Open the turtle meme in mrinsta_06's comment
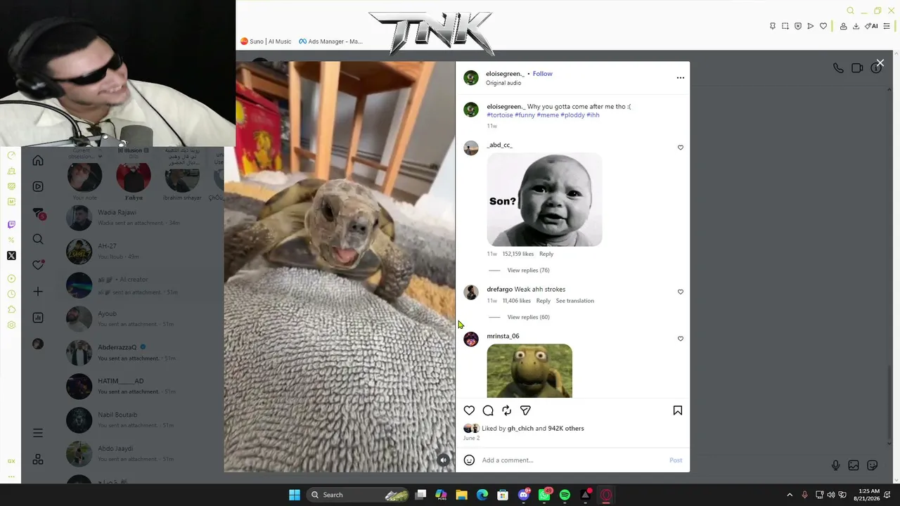The width and height of the screenshot is (900, 506). pos(529,370)
